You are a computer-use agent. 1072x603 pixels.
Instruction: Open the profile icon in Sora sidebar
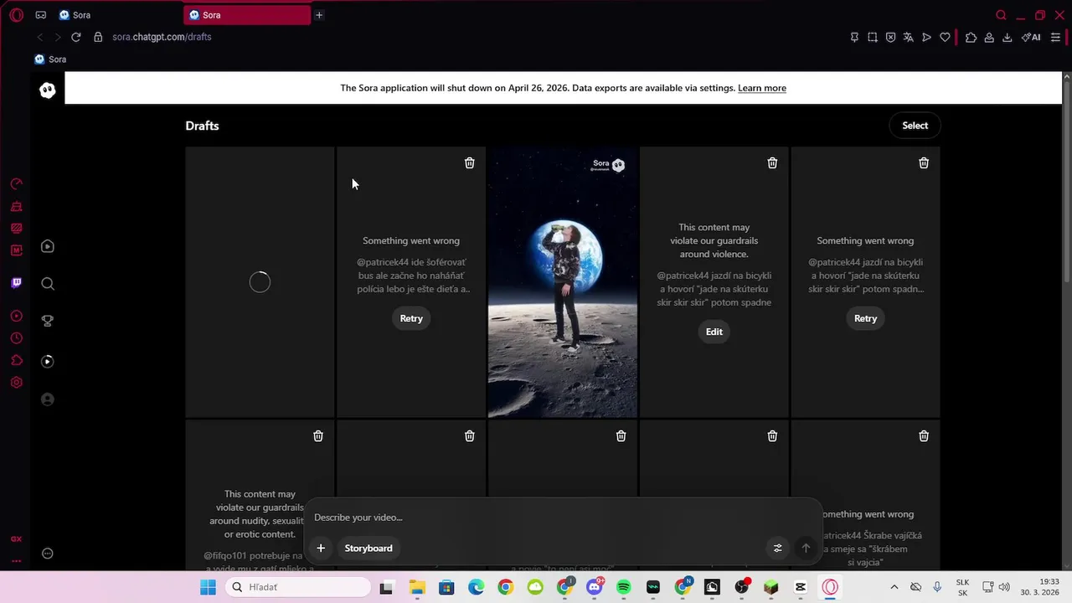[48, 399]
